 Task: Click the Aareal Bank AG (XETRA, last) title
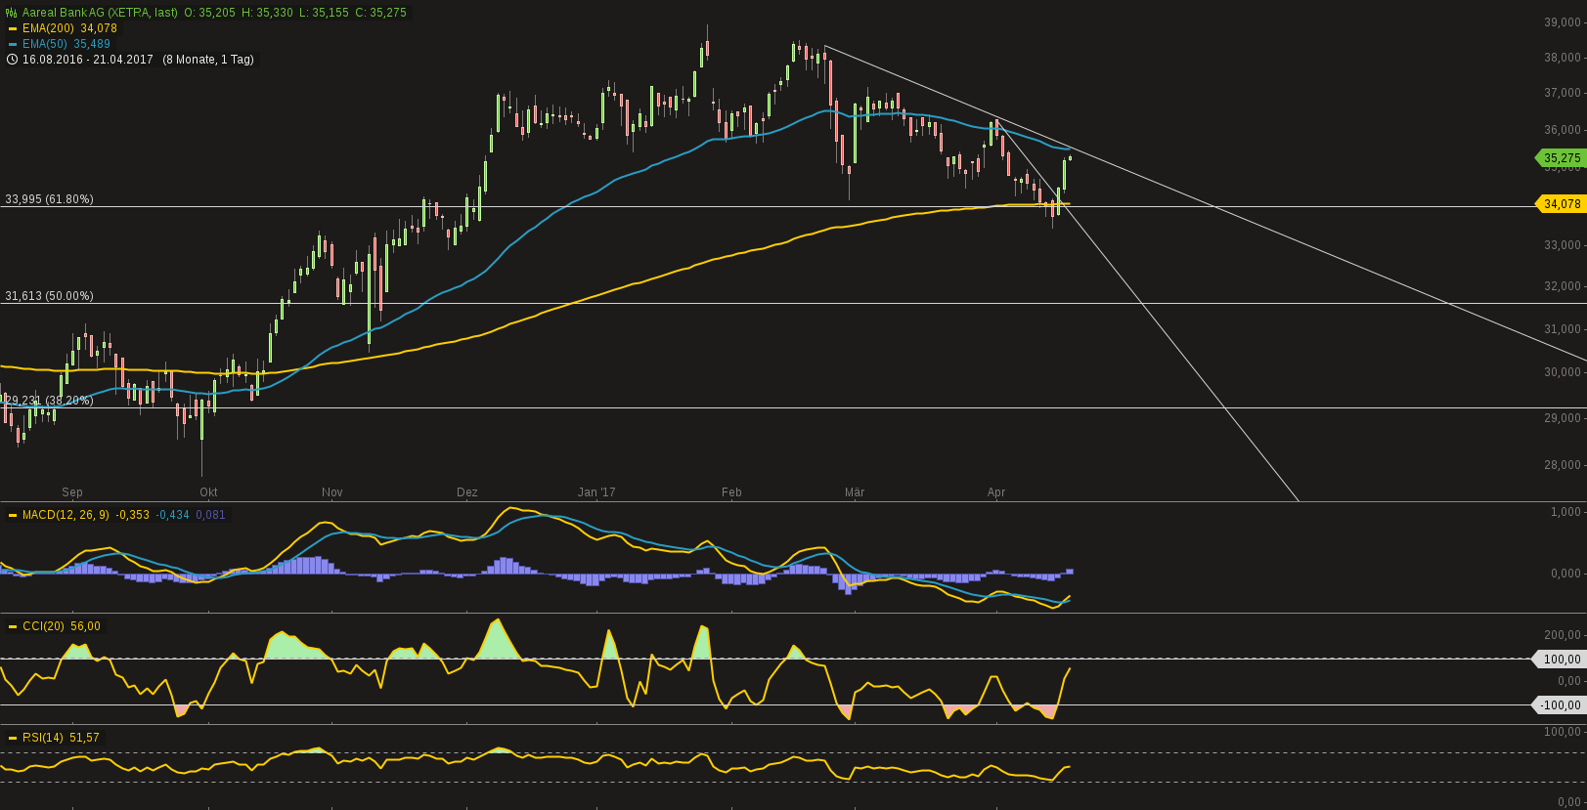(x=100, y=13)
